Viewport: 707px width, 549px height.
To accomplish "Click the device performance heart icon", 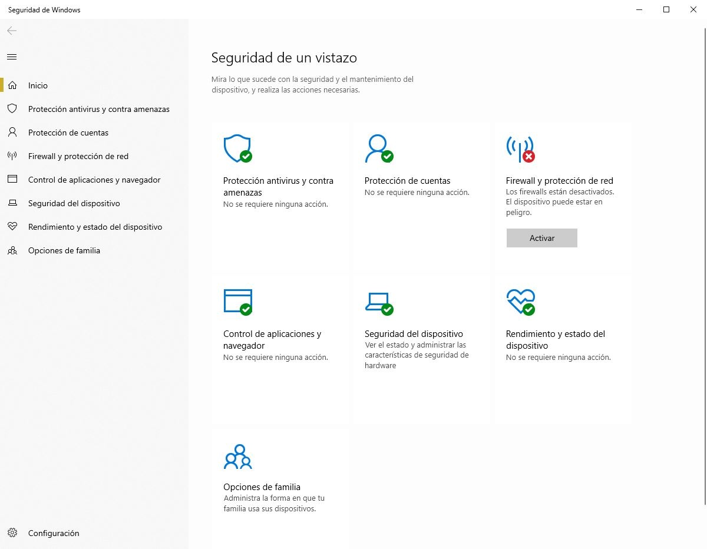I will pyautogui.click(x=520, y=302).
